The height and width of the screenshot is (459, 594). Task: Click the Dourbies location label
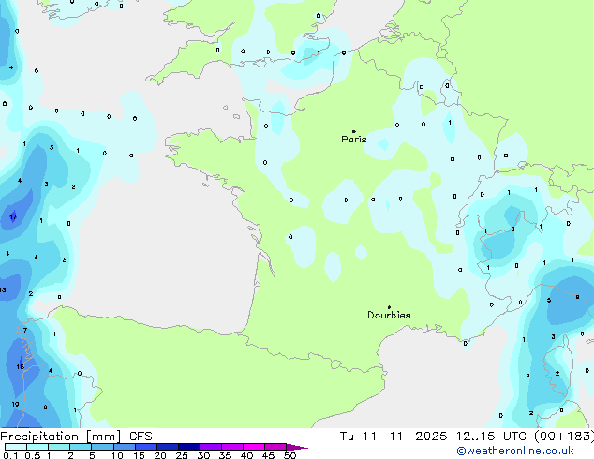point(389,315)
